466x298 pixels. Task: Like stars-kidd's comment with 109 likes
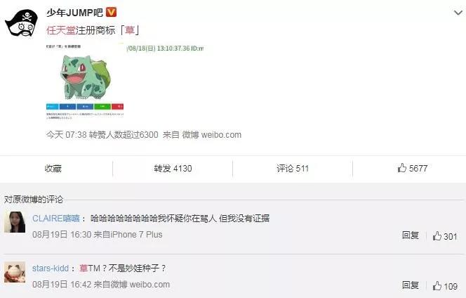coord(445,286)
